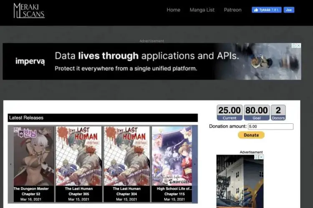Screen dimensions: 313x208
Task: Click the 'Chapter 115' link
Action: 174,194
